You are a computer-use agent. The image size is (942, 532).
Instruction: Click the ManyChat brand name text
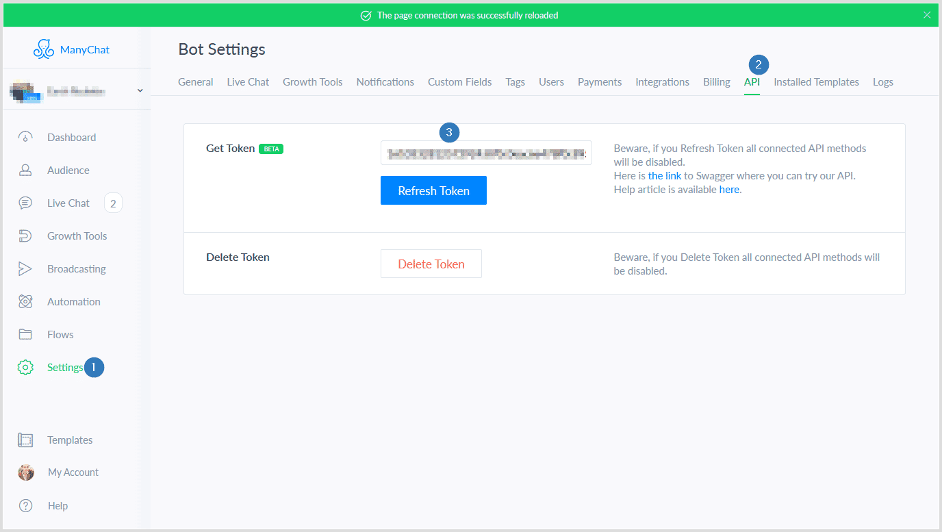point(84,49)
